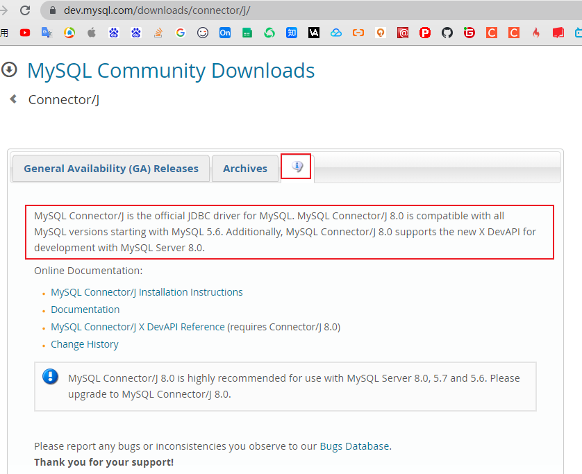Go back using the chevron beside Connector/J
Viewport: 582px width, 474px height.
pos(13,99)
